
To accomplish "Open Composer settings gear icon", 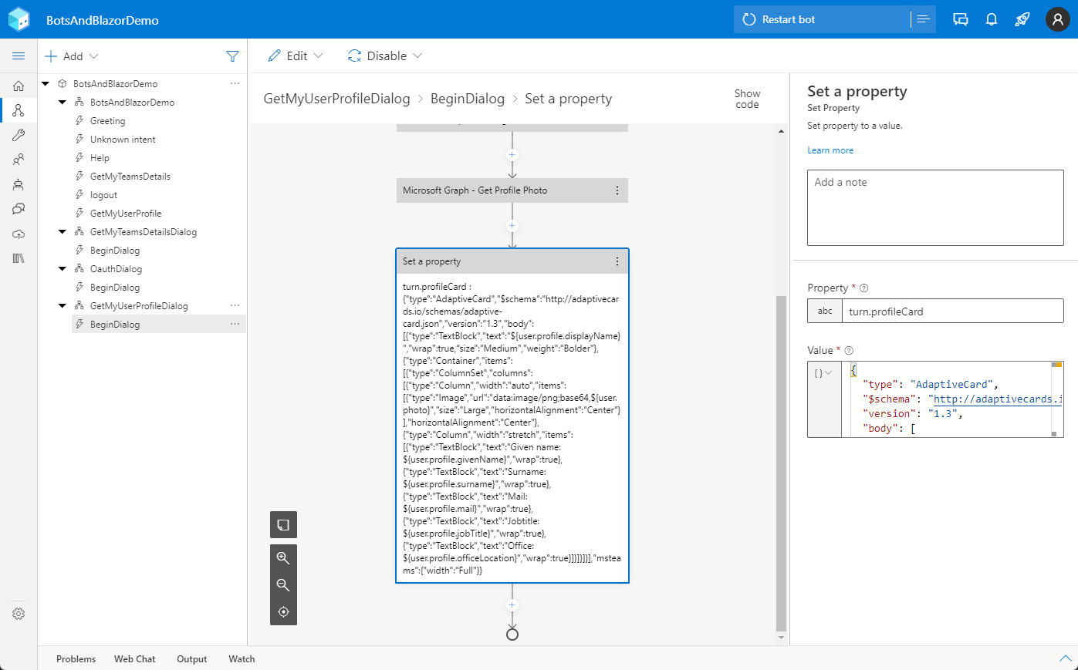I will pyautogui.click(x=19, y=614).
